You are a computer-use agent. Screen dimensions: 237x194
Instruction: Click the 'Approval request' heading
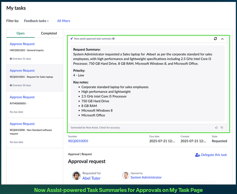[x=87, y=161]
